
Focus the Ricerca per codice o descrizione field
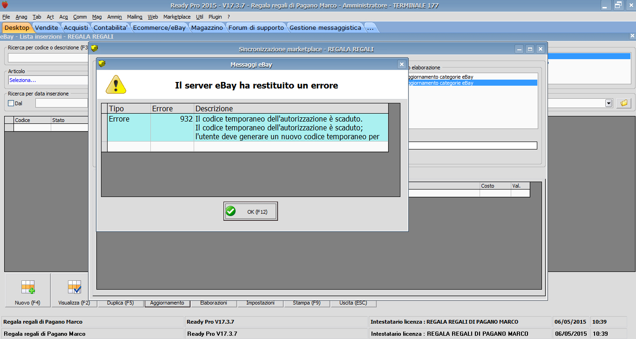coord(47,58)
